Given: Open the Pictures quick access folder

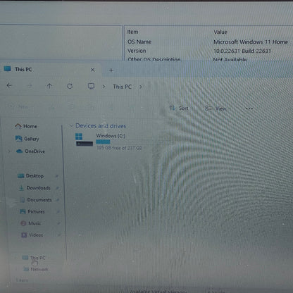Looking at the screenshot, I should (x=36, y=211).
